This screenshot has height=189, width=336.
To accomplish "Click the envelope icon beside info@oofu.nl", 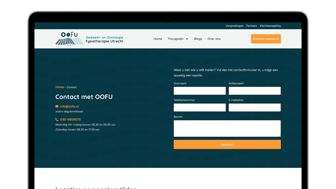I will [x=57, y=106].
